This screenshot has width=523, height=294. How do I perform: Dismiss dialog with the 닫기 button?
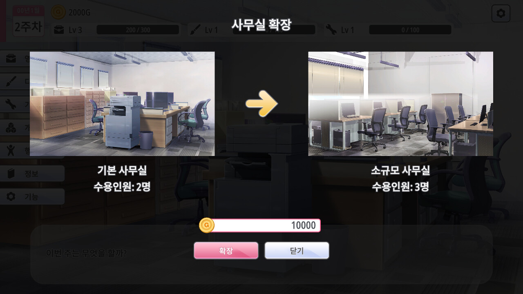[x=297, y=251]
